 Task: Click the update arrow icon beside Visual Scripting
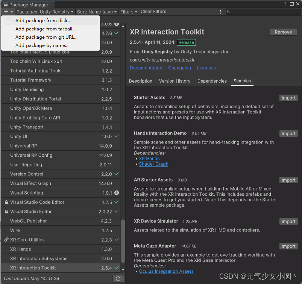click(117, 193)
